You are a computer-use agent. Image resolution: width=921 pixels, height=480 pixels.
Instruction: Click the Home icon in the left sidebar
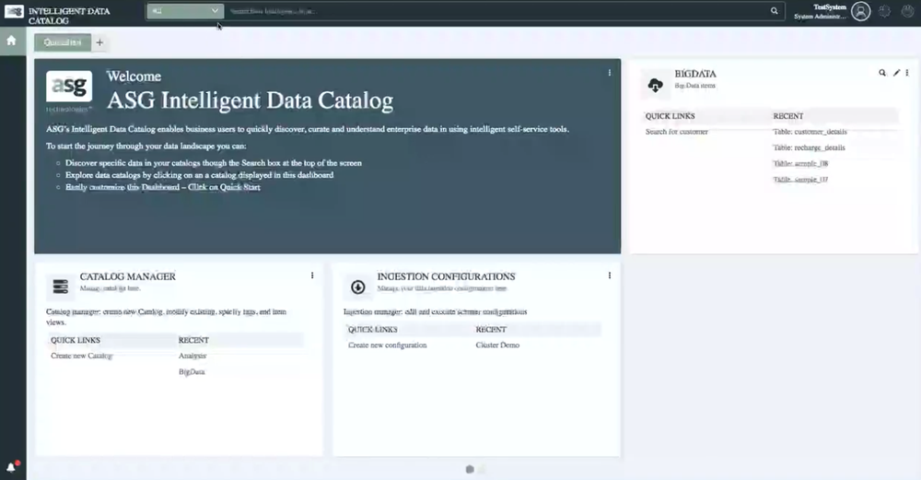click(x=11, y=41)
